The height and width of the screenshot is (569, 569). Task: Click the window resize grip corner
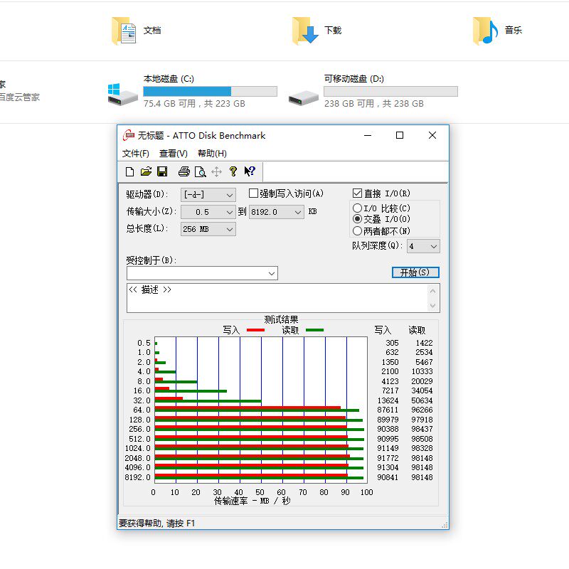[445, 525]
